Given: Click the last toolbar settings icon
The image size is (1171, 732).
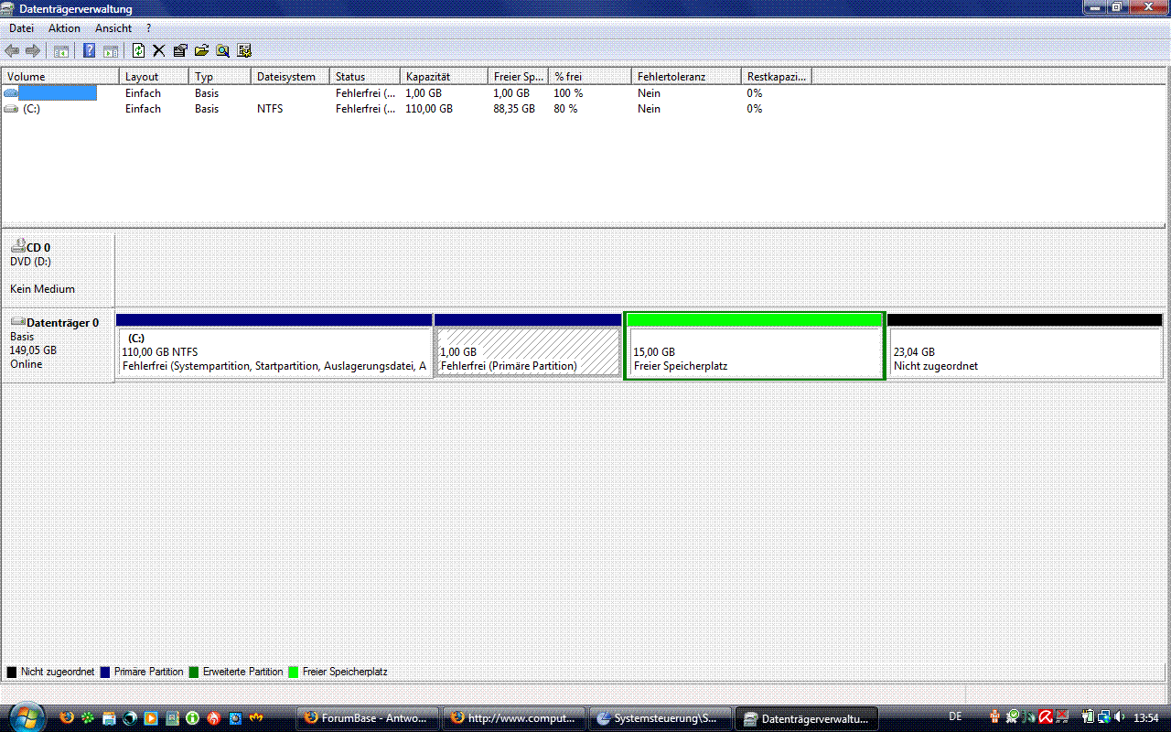Looking at the screenshot, I should click(x=244, y=50).
